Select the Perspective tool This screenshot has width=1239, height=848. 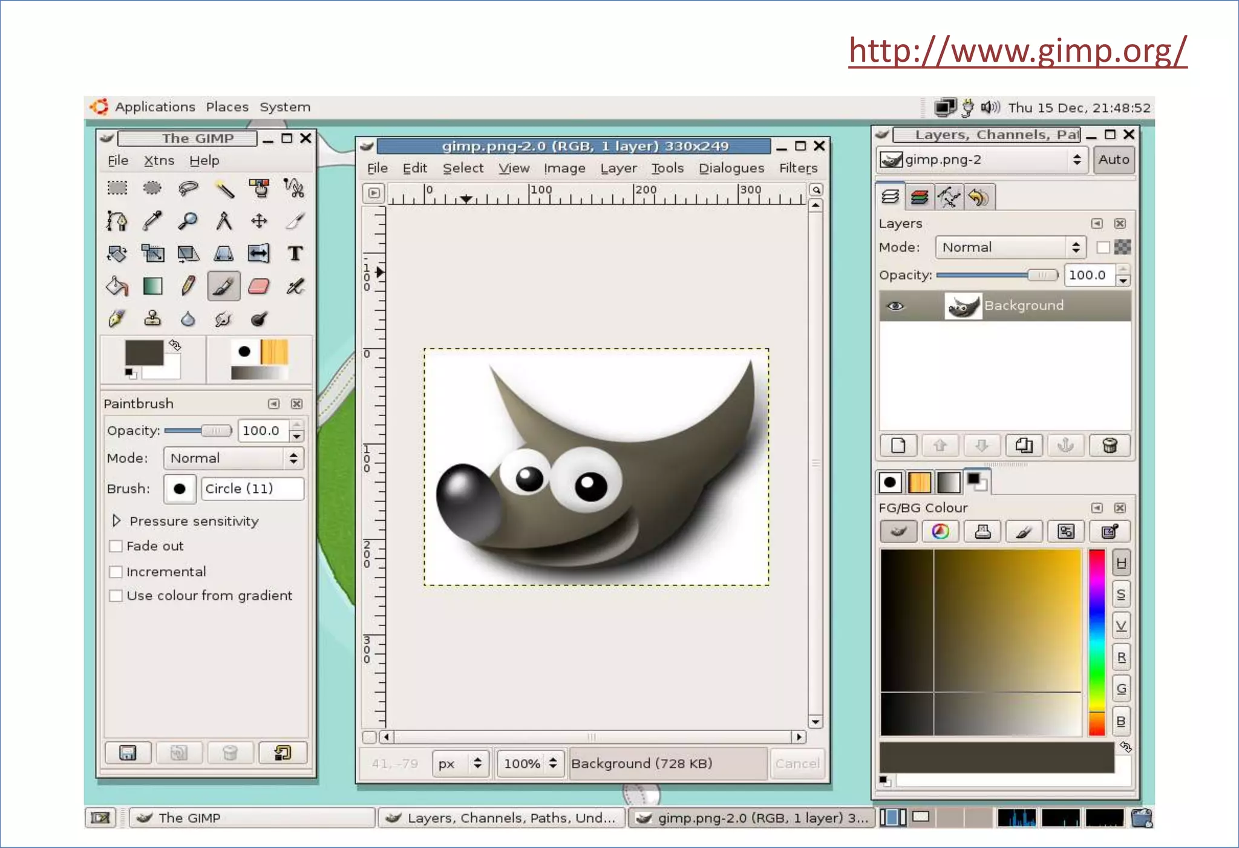pos(224,253)
